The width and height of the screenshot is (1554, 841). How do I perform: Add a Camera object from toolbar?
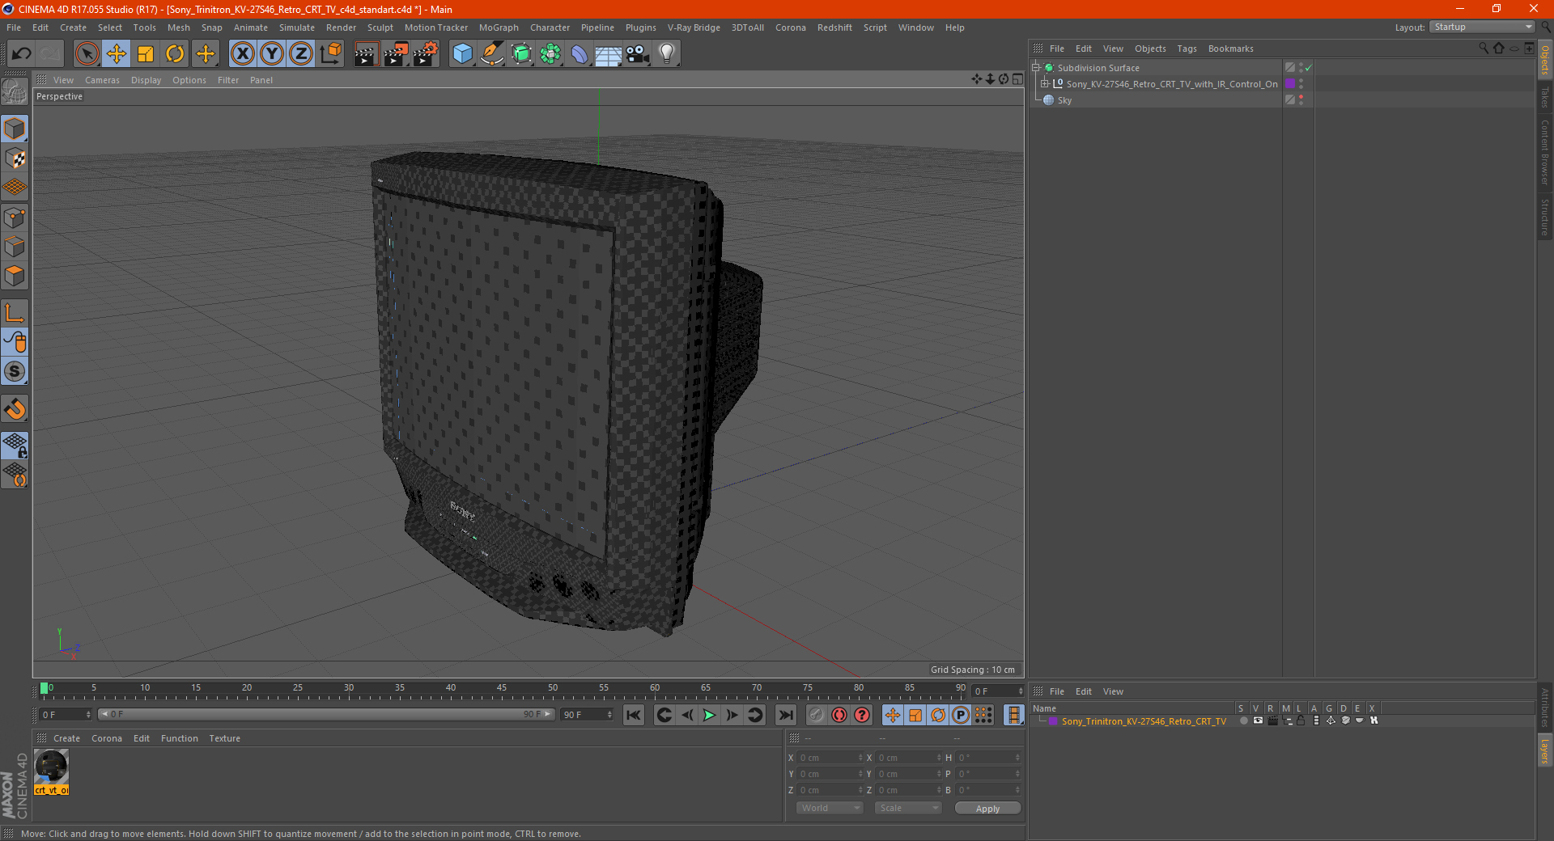638,54
